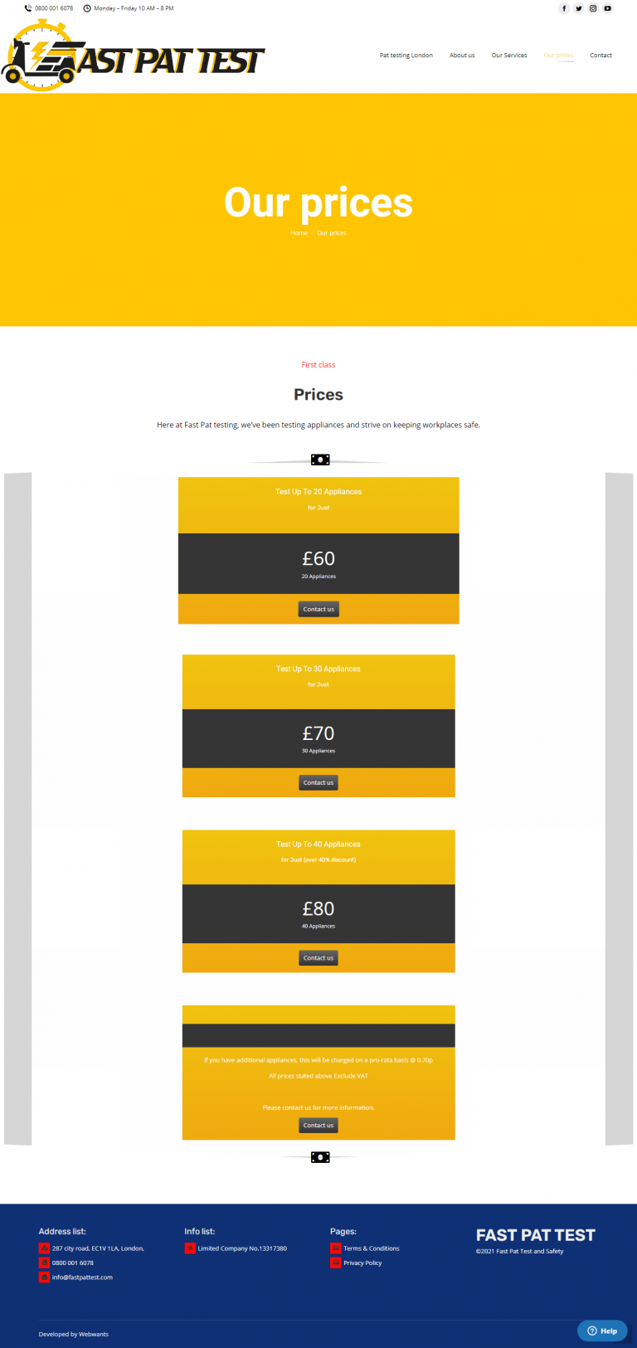The height and width of the screenshot is (1348, 637).
Task: Click Contact us under the £60 plan
Action: [318, 609]
